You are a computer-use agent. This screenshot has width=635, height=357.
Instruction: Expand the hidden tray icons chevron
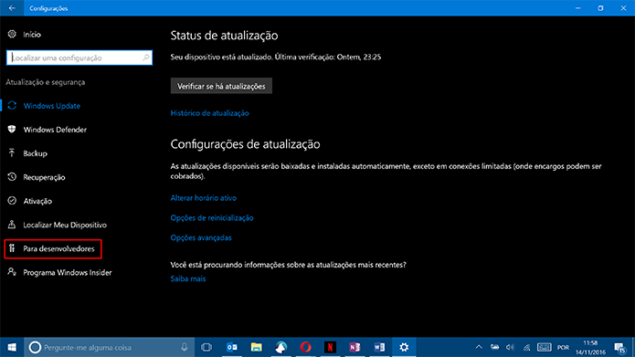pyautogui.click(x=479, y=347)
